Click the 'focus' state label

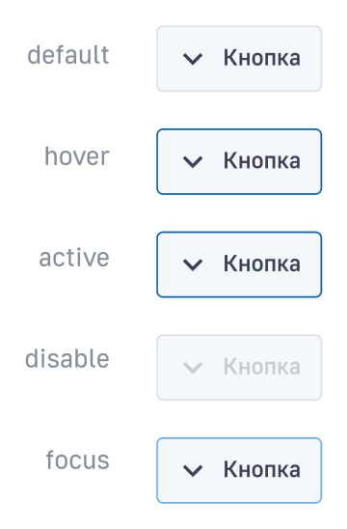click(x=77, y=459)
